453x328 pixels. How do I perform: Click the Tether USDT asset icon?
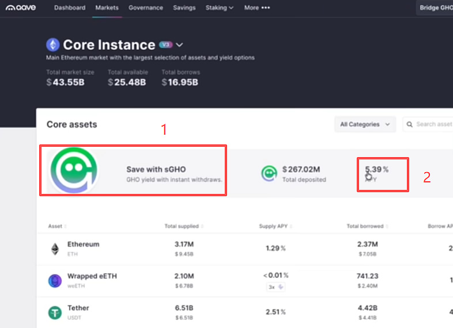[55, 312]
